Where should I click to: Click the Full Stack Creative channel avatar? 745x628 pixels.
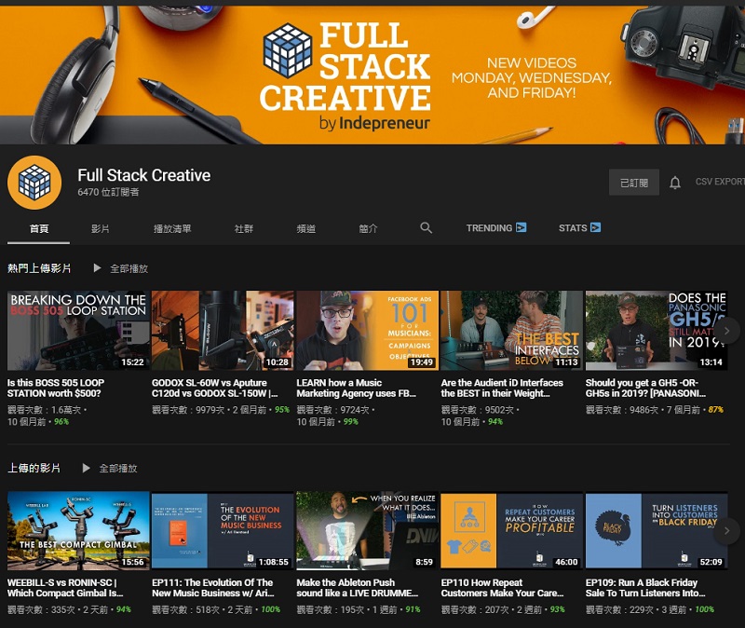(34, 183)
